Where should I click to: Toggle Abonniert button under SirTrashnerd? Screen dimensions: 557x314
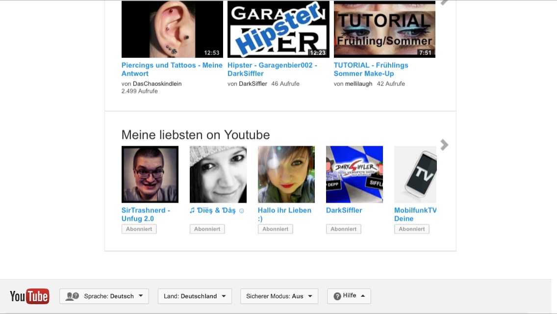139,229
